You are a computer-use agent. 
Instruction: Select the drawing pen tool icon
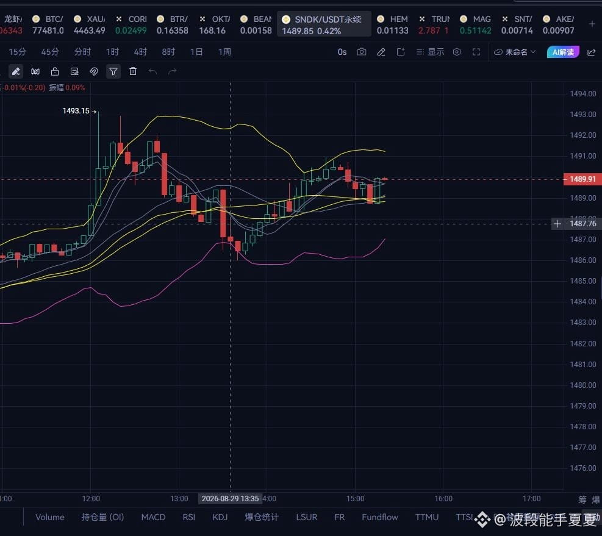click(16, 71)
